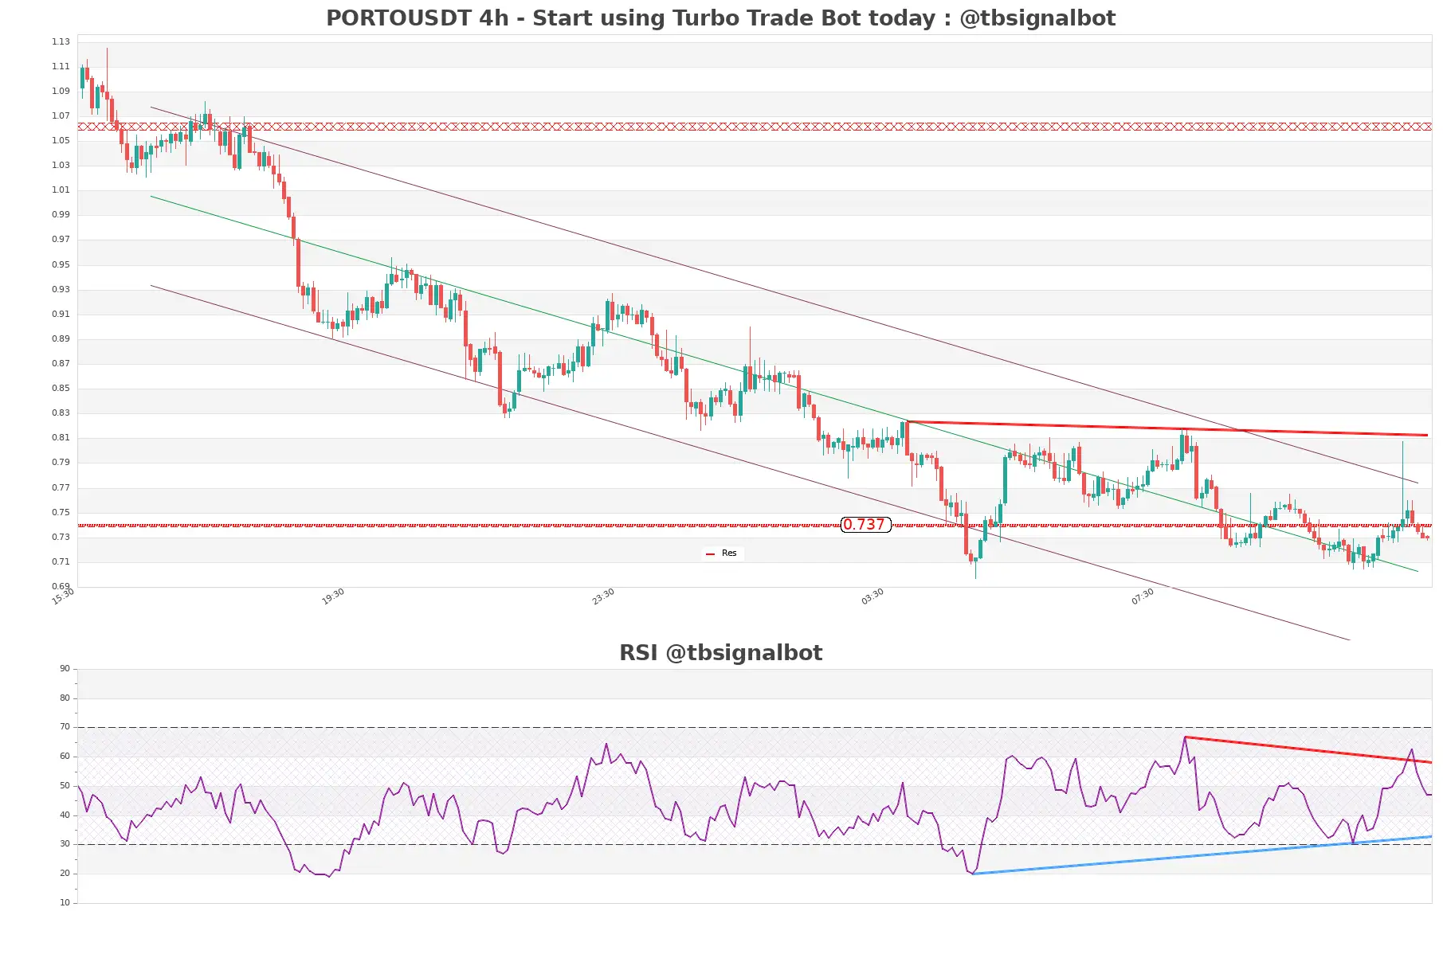Click the 1.13 price axis label
Image resolution: width=1443 pixels, height=962 pixels.
pyautogui.click(x=61, y=41)
